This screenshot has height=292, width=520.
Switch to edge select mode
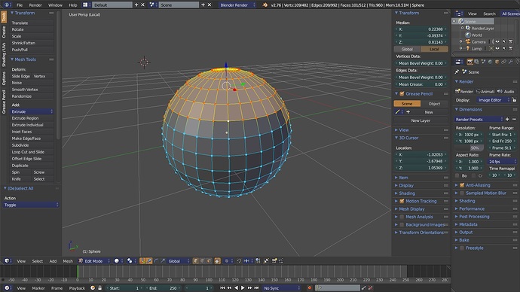pos(202,261)
